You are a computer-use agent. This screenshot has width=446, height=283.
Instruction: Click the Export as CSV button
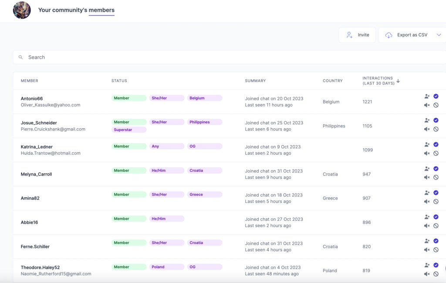pos(412,35)
